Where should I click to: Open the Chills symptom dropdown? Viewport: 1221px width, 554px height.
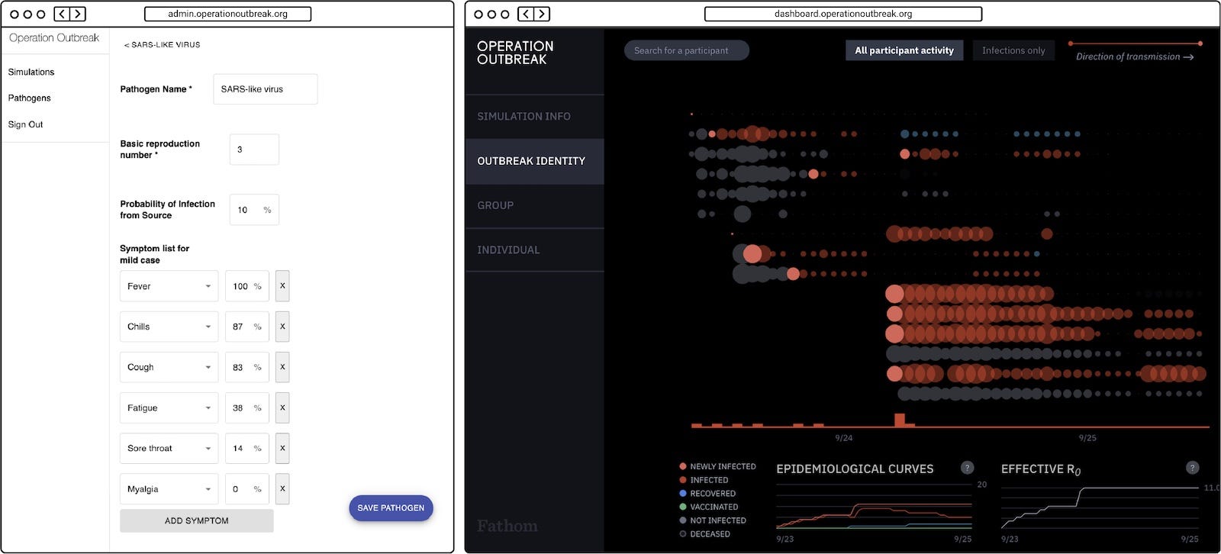click(x=169, y=327)
